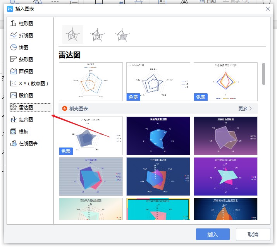Pick the 双色填充雷达数据图 pastel template

[x=91, y=209]
